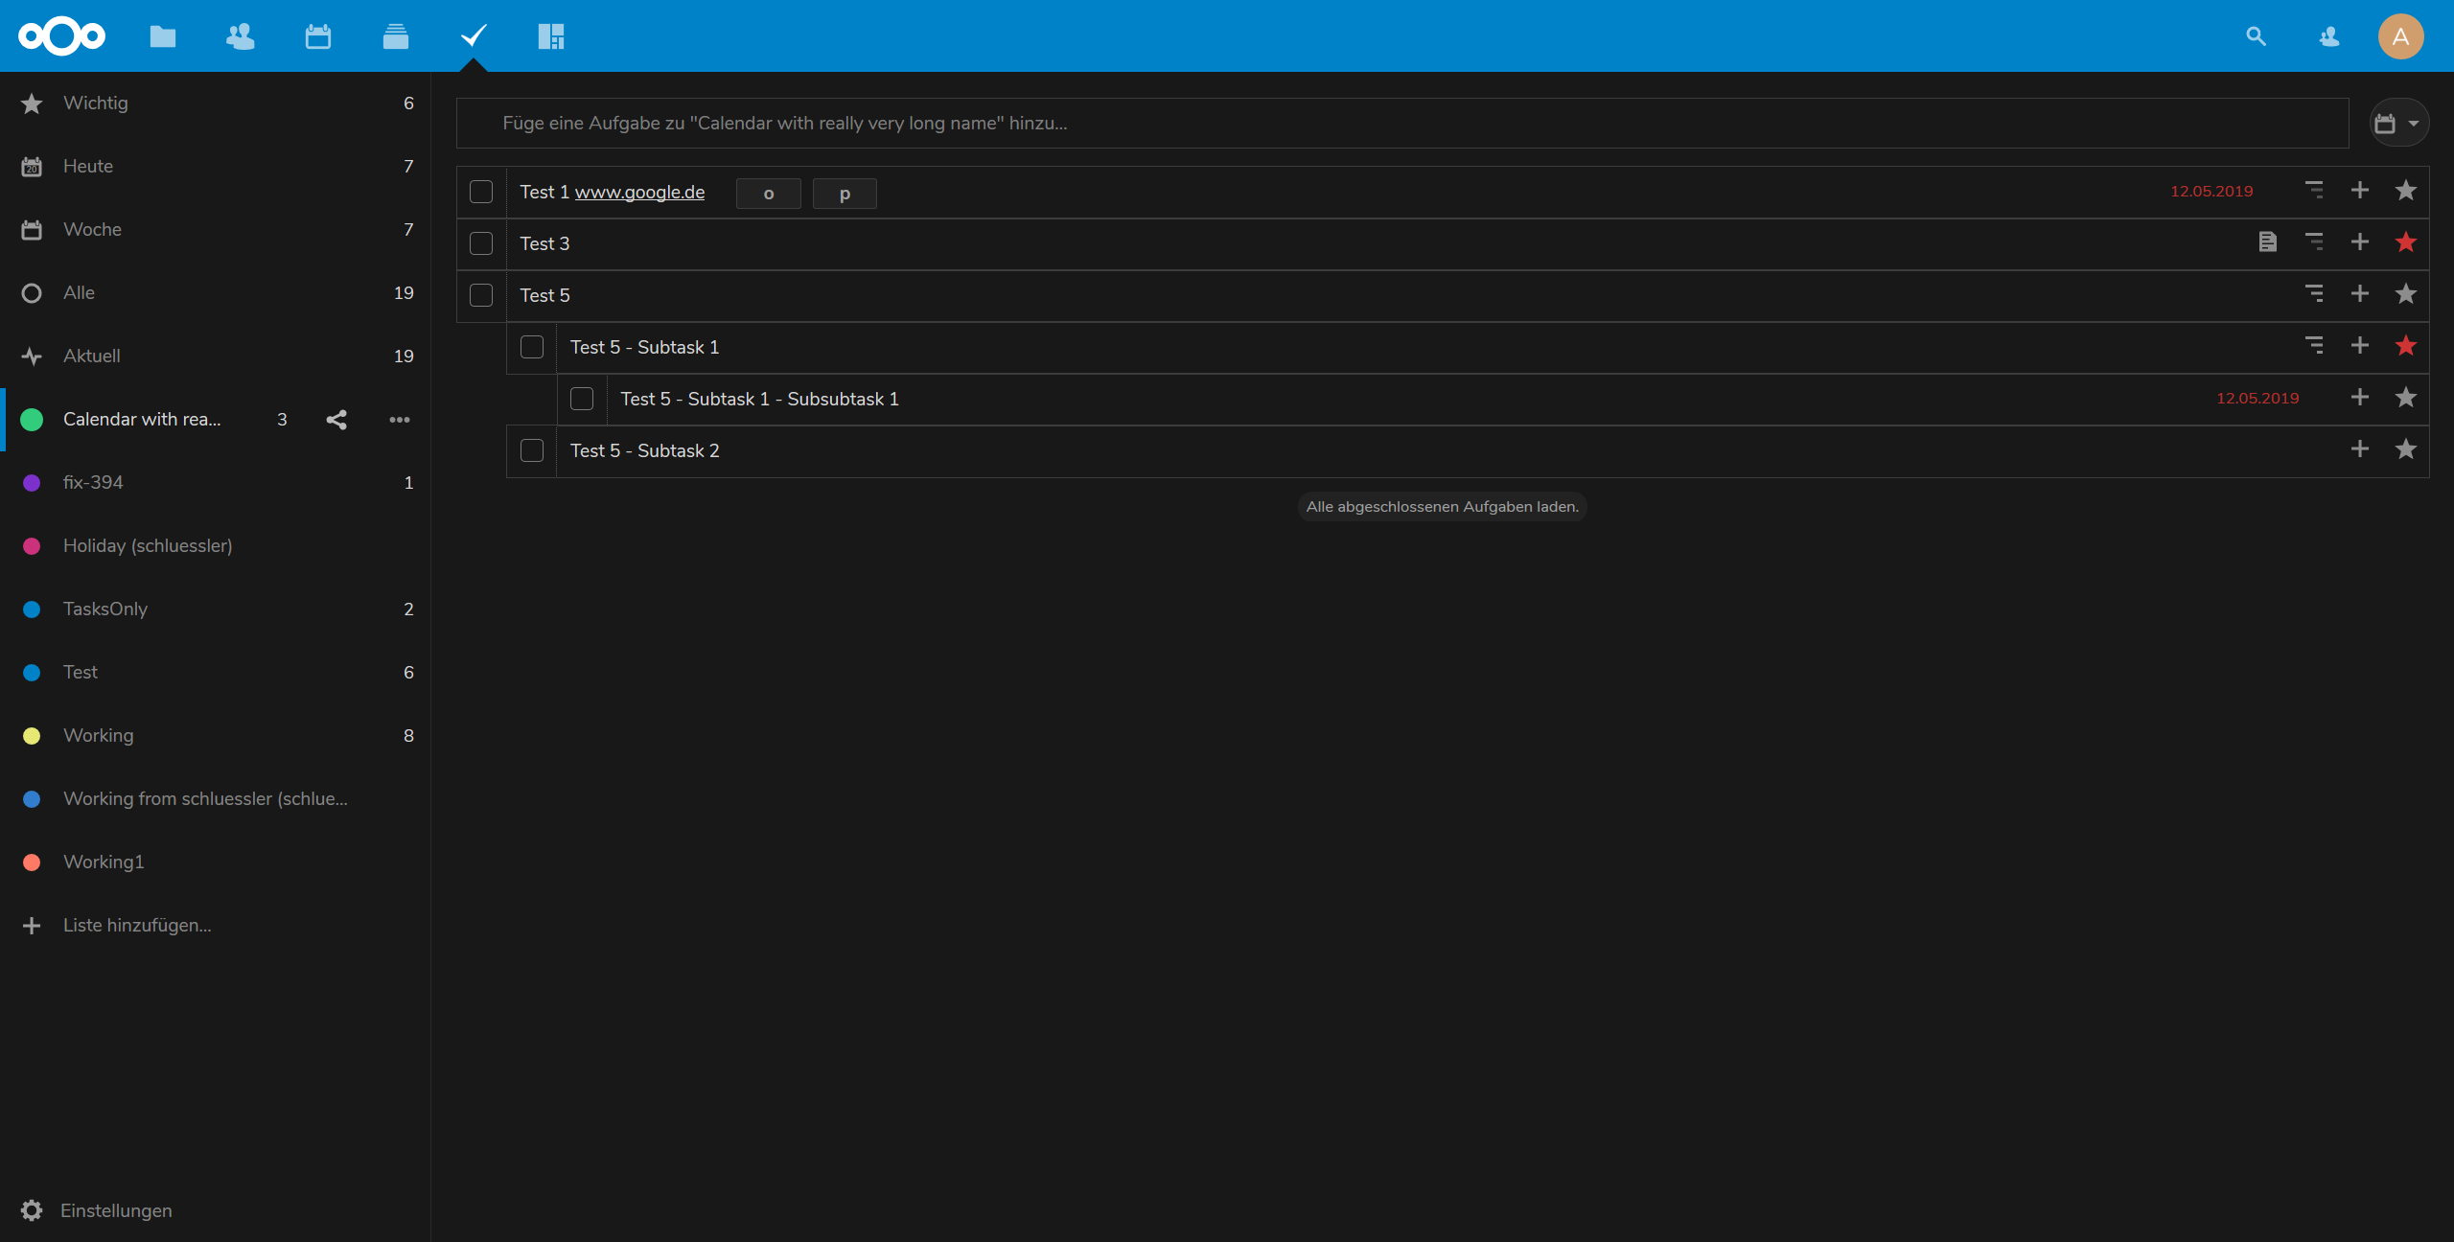Click Alle abgeschlossenen Aufgaben laden button
This screenshot has width=2454, height=1242.
tap(1442, 506)
